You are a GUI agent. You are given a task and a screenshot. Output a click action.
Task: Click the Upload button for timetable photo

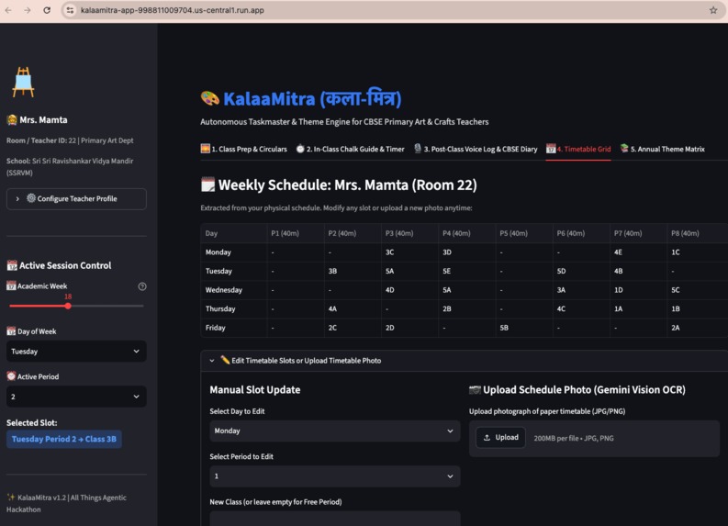click(x=500, y=438)
